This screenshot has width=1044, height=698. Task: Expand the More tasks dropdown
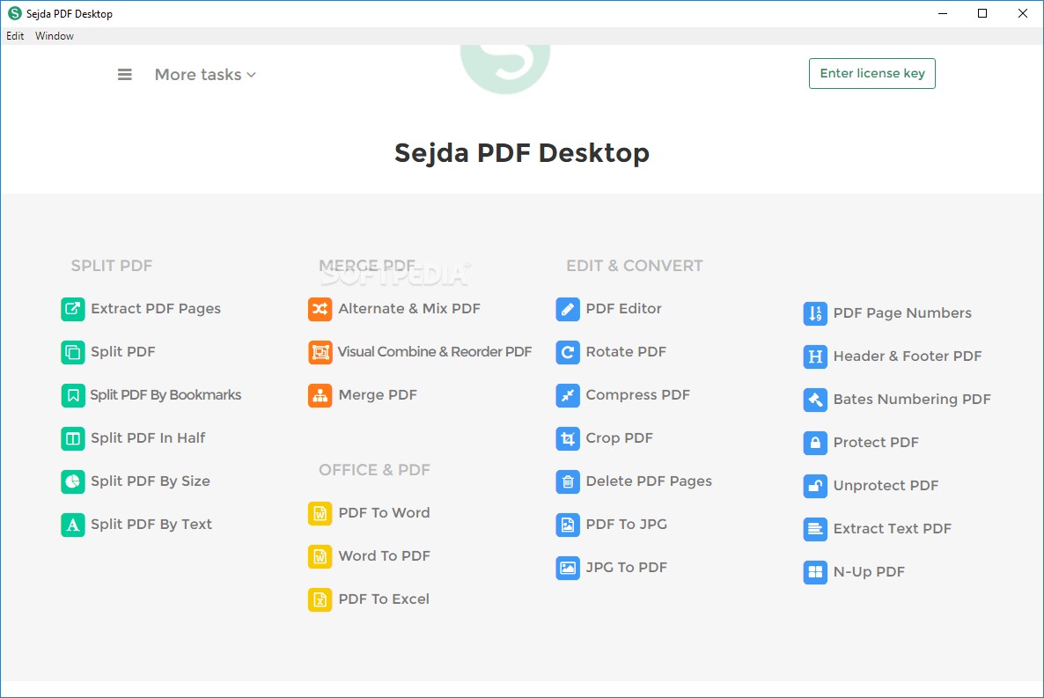(x=205, y=75)
